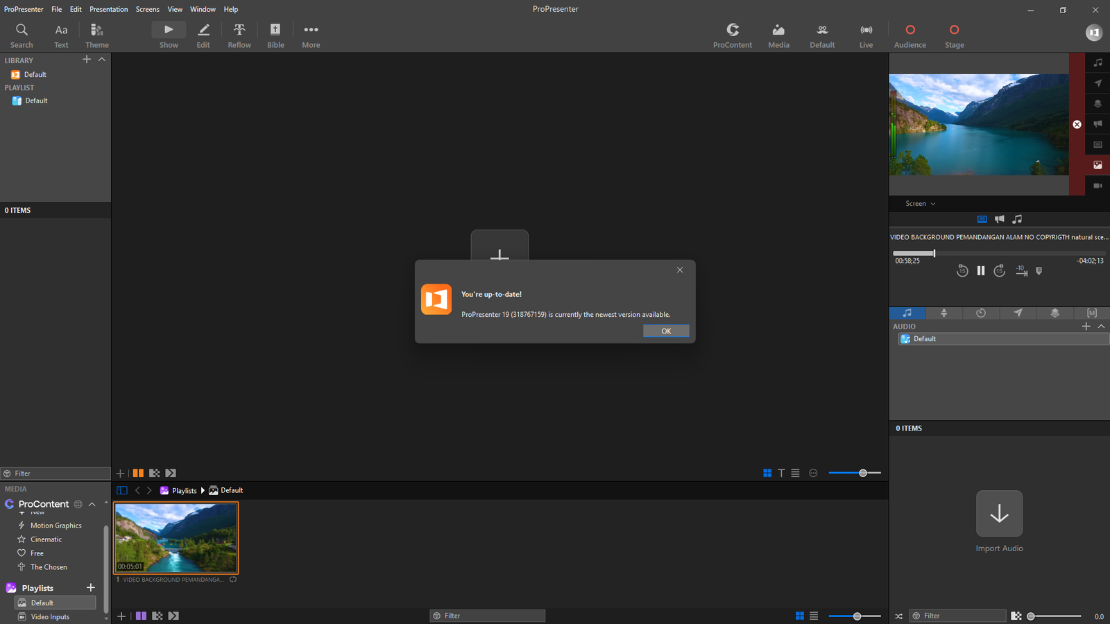Collapse the ProContent section chevron

pyautogui.click(x=92, y=504)
